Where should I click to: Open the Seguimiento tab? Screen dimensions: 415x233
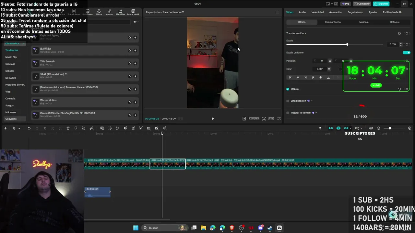point(355,12)
